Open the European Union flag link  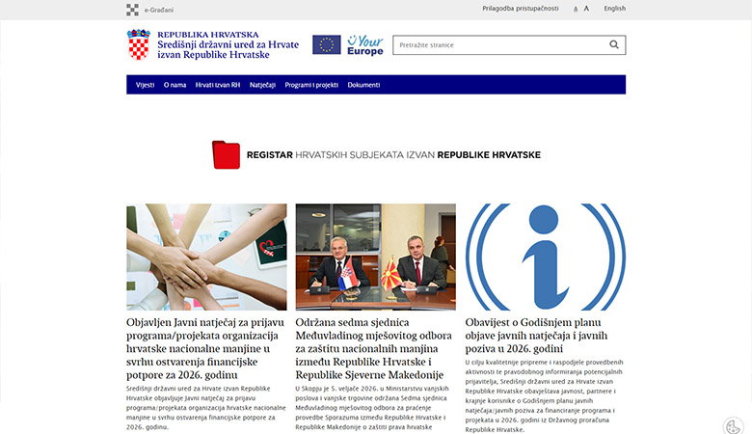[x=326, y=44]
